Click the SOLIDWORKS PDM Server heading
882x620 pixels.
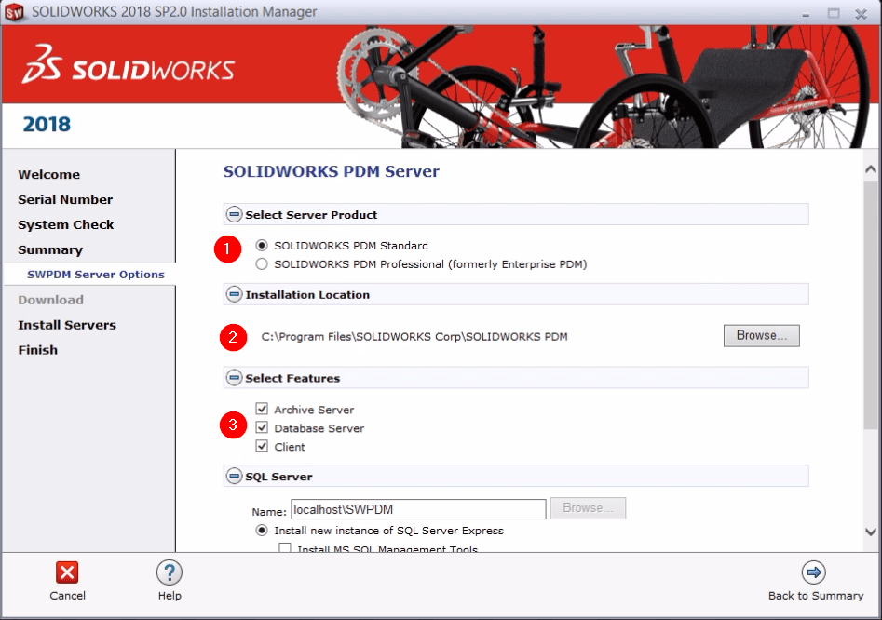[331, 171]
